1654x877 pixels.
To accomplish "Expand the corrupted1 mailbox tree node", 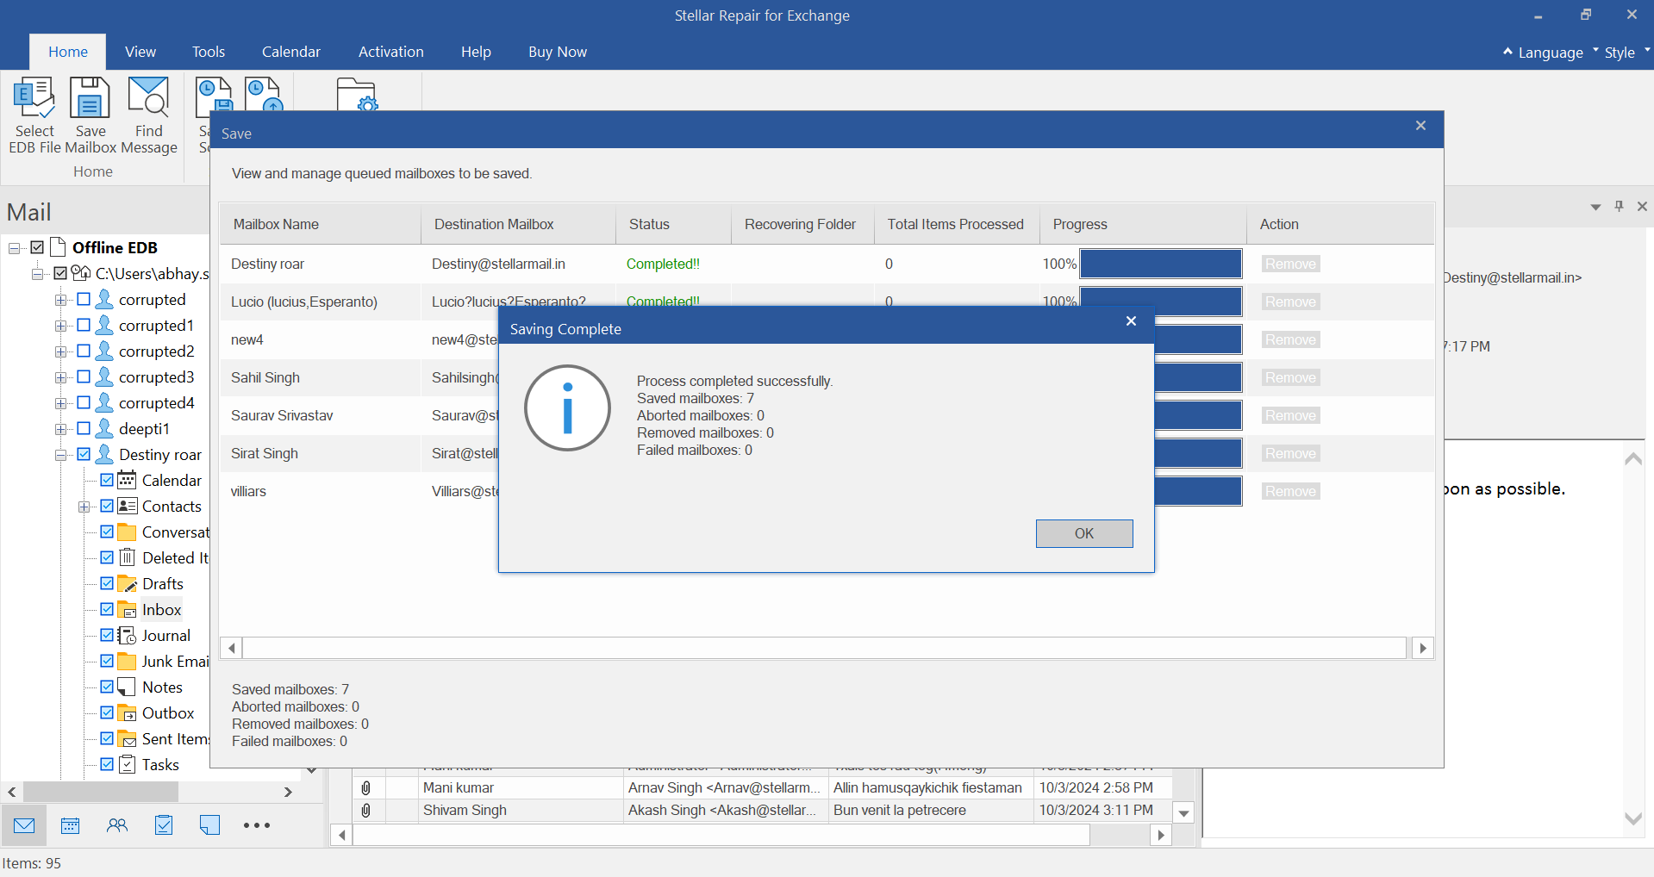I will click(x=60, y=326).
